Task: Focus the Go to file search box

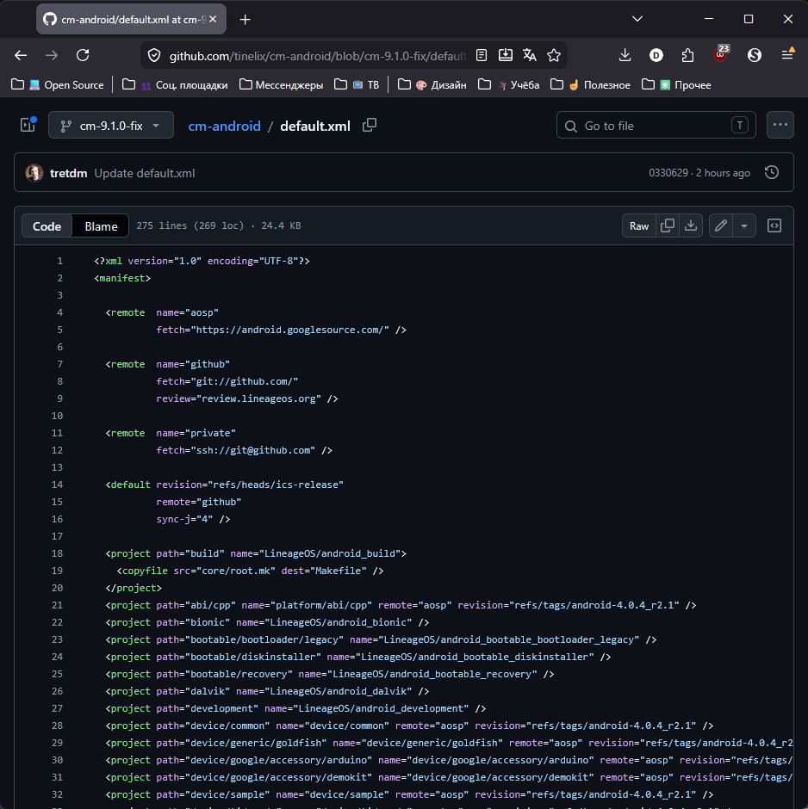Action: tap(656, 126)
